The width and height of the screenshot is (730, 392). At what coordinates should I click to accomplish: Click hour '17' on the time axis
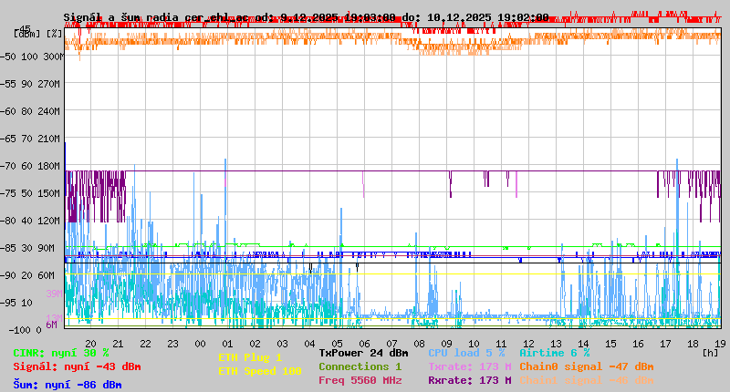[x=666, y=344]
